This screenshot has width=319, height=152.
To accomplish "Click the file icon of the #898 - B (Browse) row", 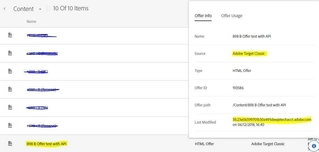I will 10,89.
